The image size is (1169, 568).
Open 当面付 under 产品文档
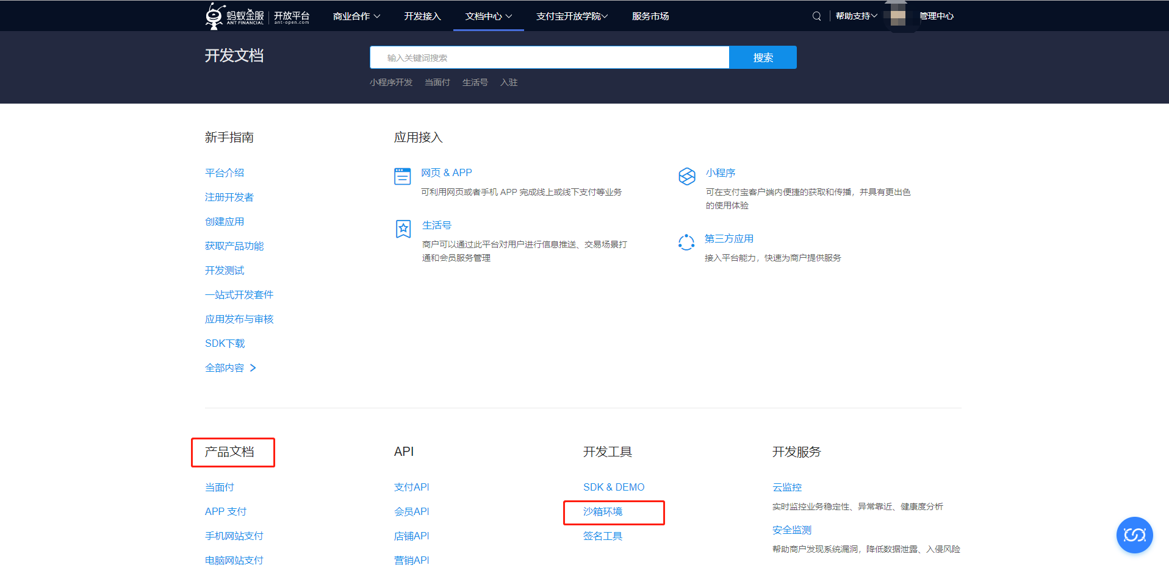[x=220, y=488]
